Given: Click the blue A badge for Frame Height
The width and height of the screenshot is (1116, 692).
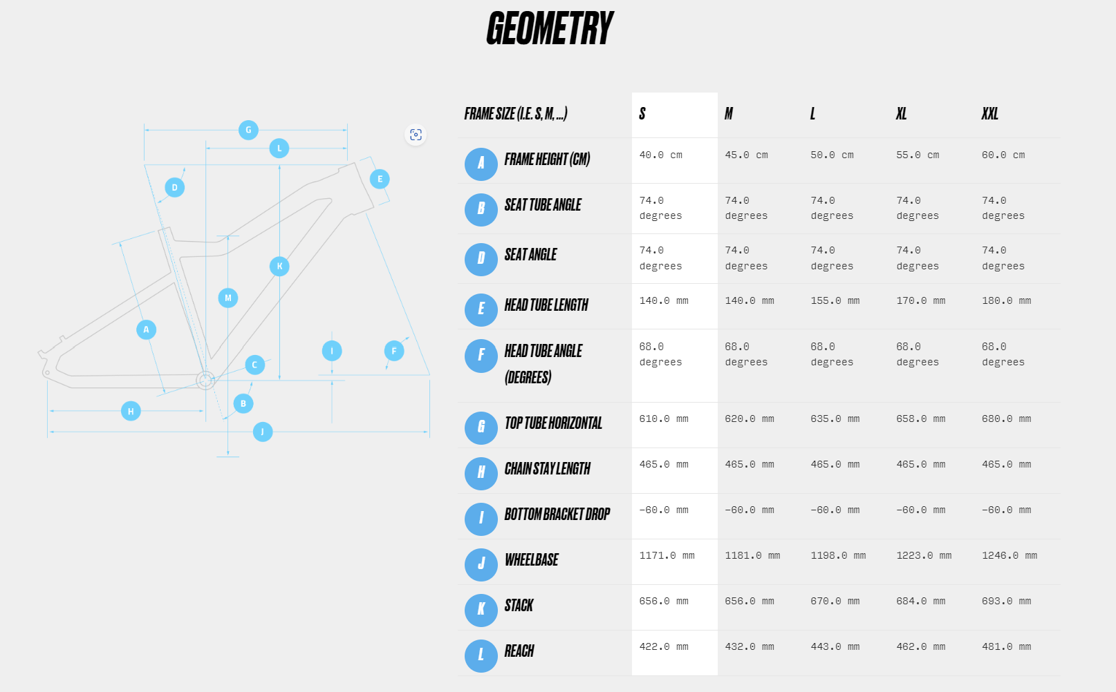Looking at the screenshot, I should click(x=481, y=164).
